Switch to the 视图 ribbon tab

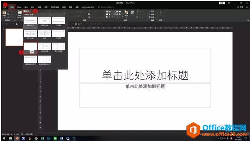coord(70,7)
